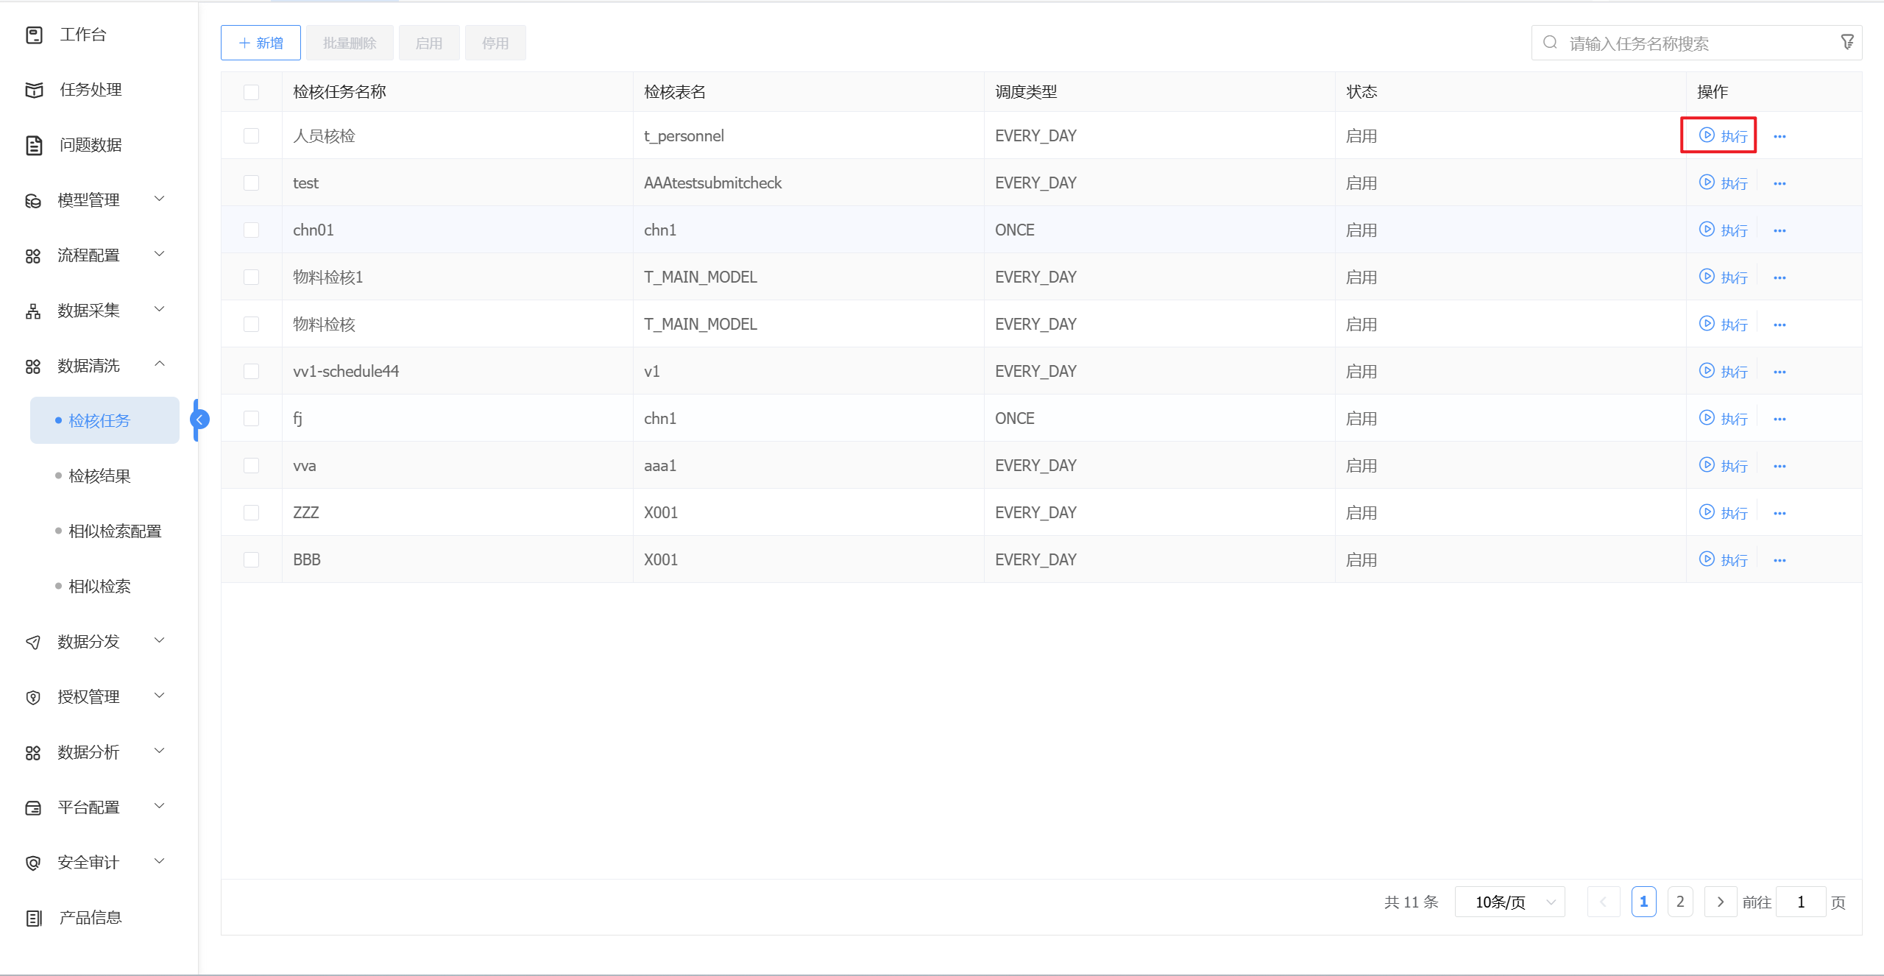Open more actions for the test row
The height and width of the screenshot is (976, 1884).
(x=1779, y=183)
